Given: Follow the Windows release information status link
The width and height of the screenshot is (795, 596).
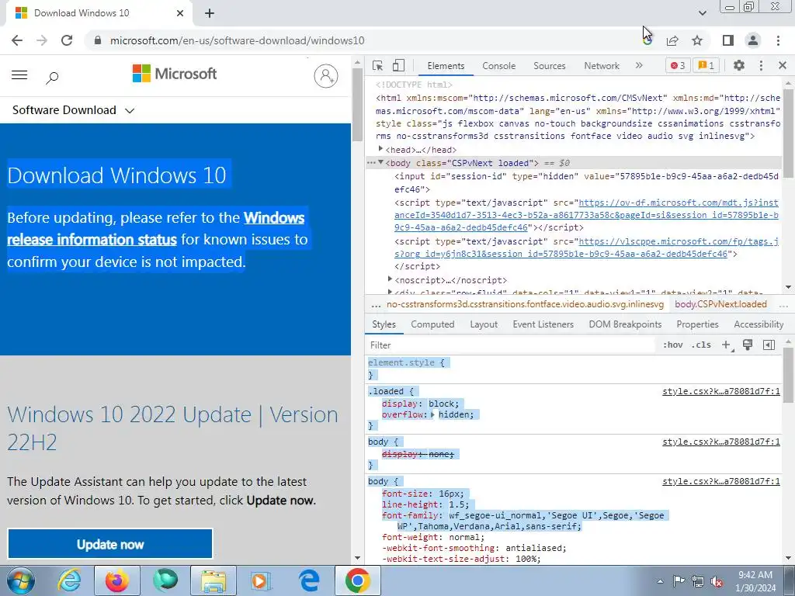Looking at the screenshot, I should pyautogui.click(x=155, y=229).
